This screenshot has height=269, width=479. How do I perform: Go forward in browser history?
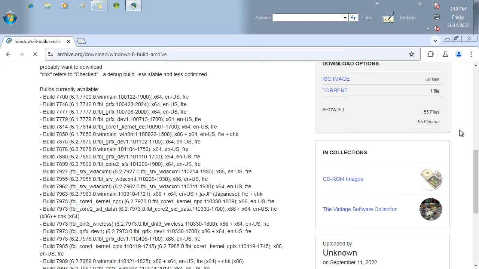tap(21, 54)
